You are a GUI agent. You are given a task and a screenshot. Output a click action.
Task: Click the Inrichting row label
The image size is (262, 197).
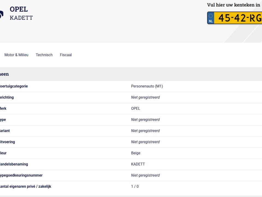tap(7, 97)
